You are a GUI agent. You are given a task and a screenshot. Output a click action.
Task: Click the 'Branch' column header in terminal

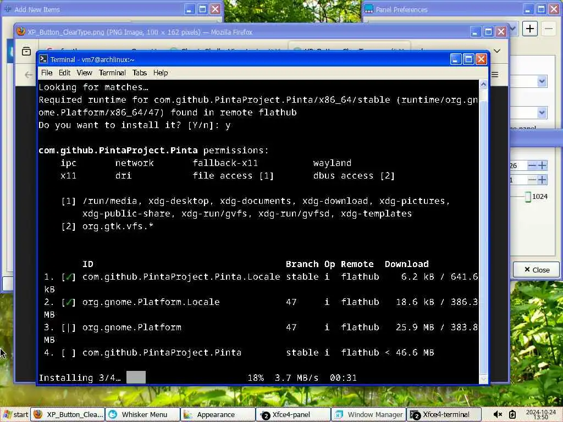pos(302,264)
